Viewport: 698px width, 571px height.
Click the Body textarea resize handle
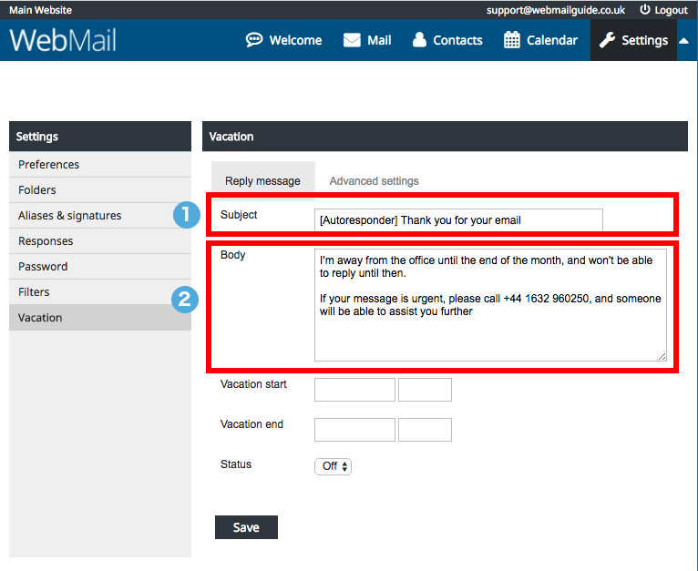[662, 356]
